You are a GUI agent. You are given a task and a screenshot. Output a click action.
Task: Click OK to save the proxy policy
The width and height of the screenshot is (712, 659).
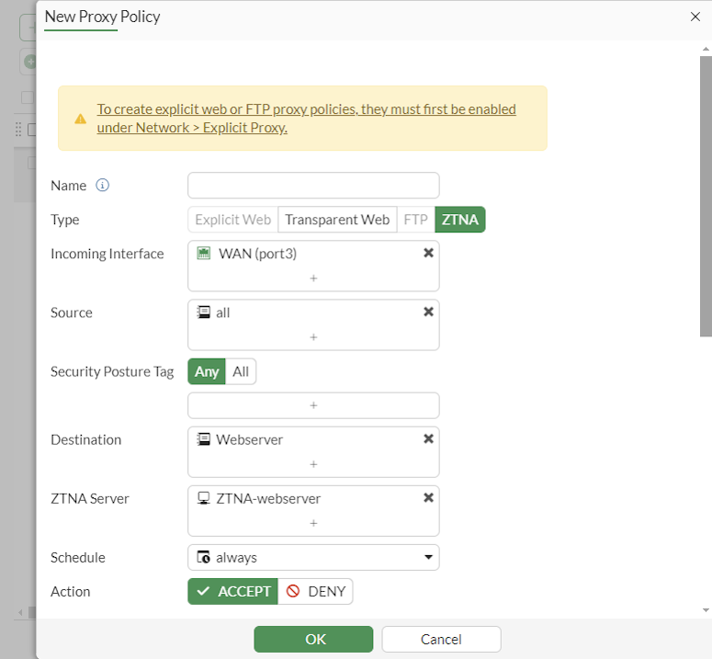(x=313, y=639)
